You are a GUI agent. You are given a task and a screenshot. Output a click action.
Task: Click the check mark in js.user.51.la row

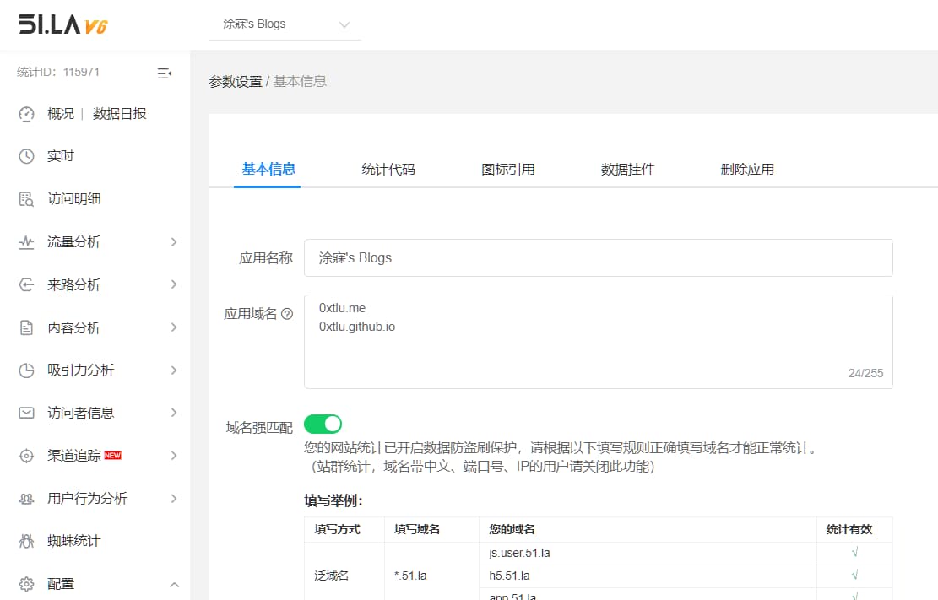pos(855,552)
